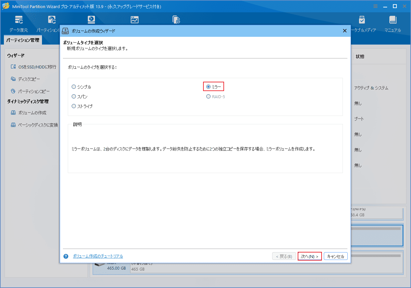Click the ボリュームの作成 sidebar icon
Image resolution: width=411 pixels, height=288 pixels.
(x=13, y=113)
